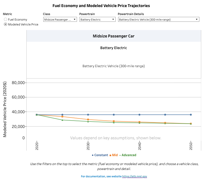
Task: Click the Mid square marker at 2030
Action: [x=88, y=120]
